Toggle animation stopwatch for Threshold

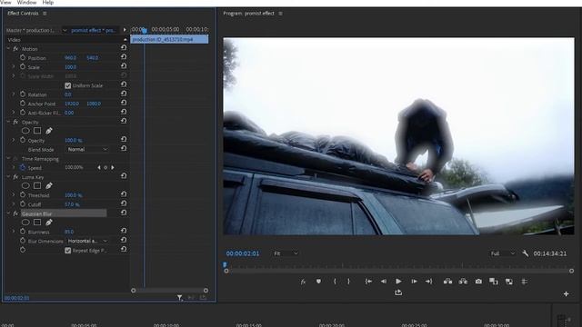(23, 194)
